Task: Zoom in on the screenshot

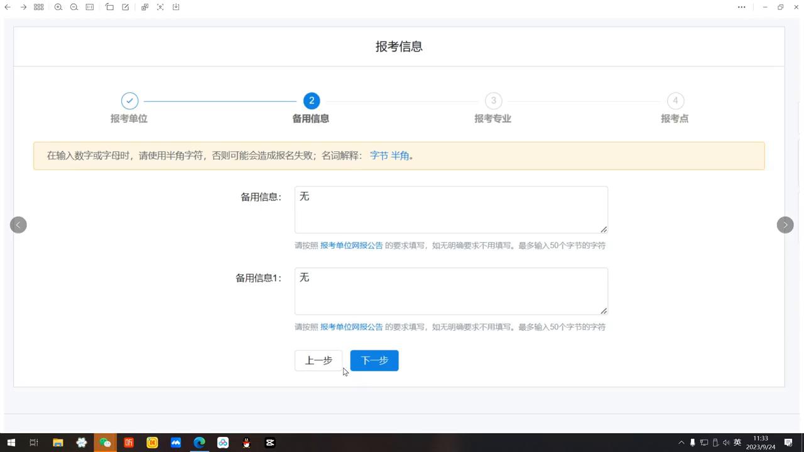Action: pos(58,7)
